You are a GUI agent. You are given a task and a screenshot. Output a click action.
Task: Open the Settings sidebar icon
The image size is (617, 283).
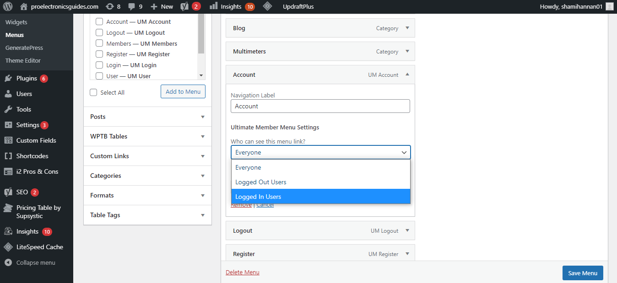coord(8,125)
